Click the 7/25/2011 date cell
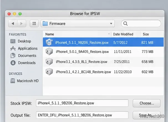Image resolution: width=168 pixels, height=122 pixels. point(122,62)
